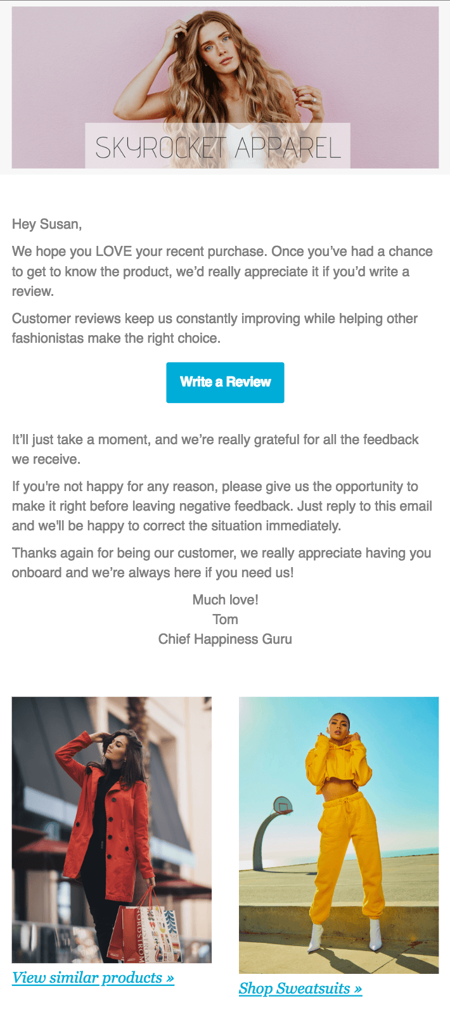The width and height of the screenshot is (450, 1010).
Task: Click the Much love closing text
Action: coord(225,599)
